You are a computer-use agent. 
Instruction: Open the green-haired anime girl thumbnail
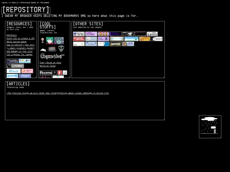click(50, 40)
